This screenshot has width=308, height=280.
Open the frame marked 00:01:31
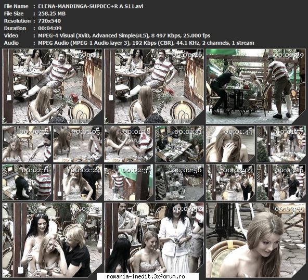(179, 144)
